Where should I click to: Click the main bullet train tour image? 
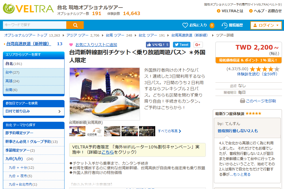[x=105, y=94]
